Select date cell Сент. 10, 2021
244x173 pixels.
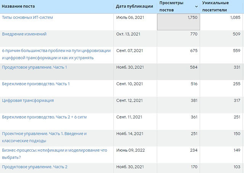coord(135,88)
